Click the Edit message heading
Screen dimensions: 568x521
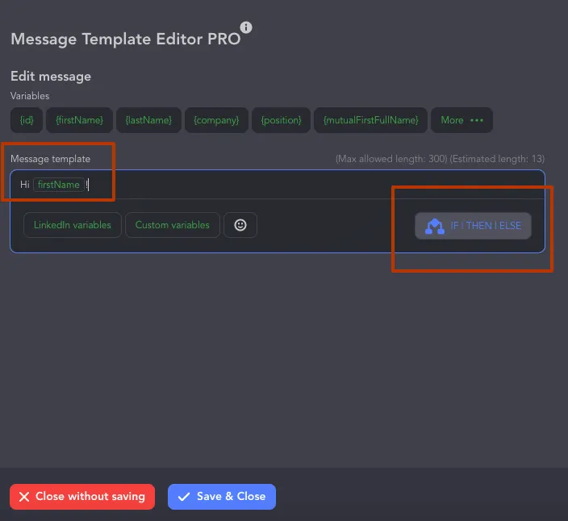pos(51,77)
